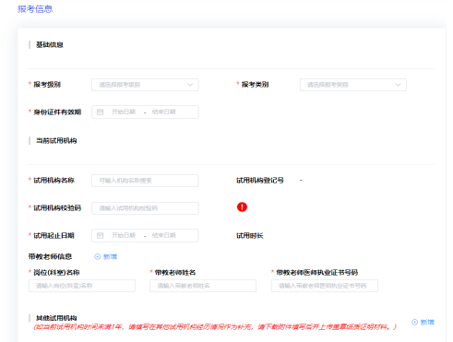453x342 pixels.
Task: Click the 带教老师医师执业证书号码 input field
Action: tap(325, 286)
